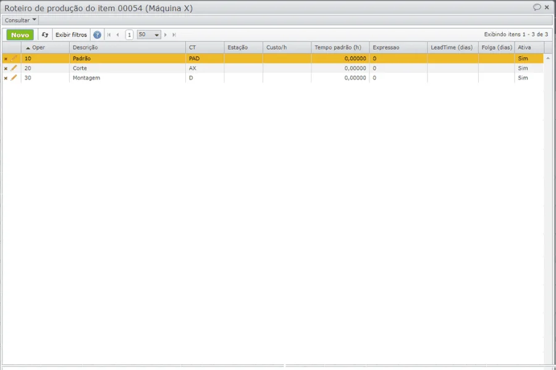Screen dimensions: 556x370
Task: Sort by the Descrição column header
Action: click(x=127, y=47)
